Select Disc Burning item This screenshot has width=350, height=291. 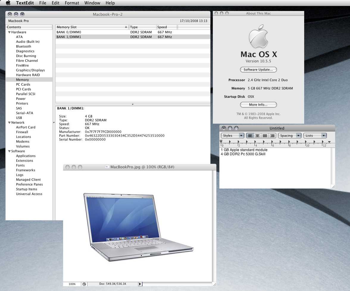(x=26, y=56)
